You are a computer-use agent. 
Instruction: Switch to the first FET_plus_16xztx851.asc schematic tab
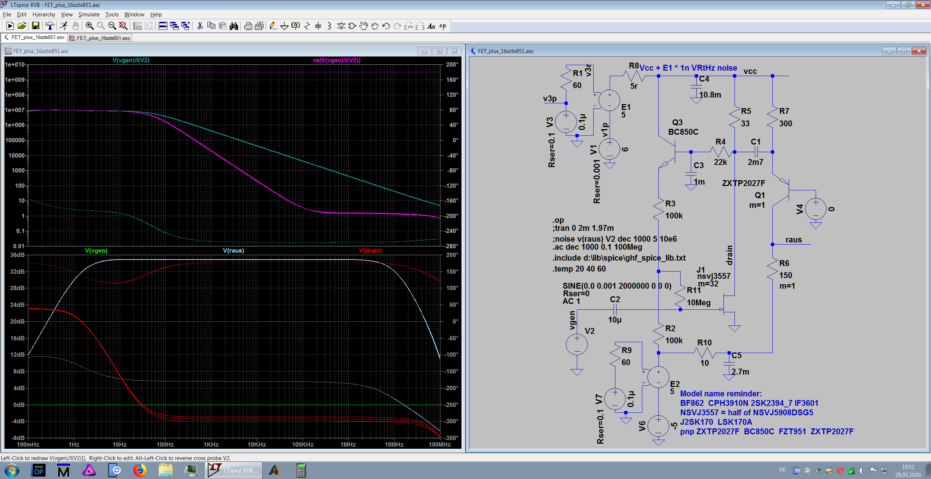tap(34, 37)
